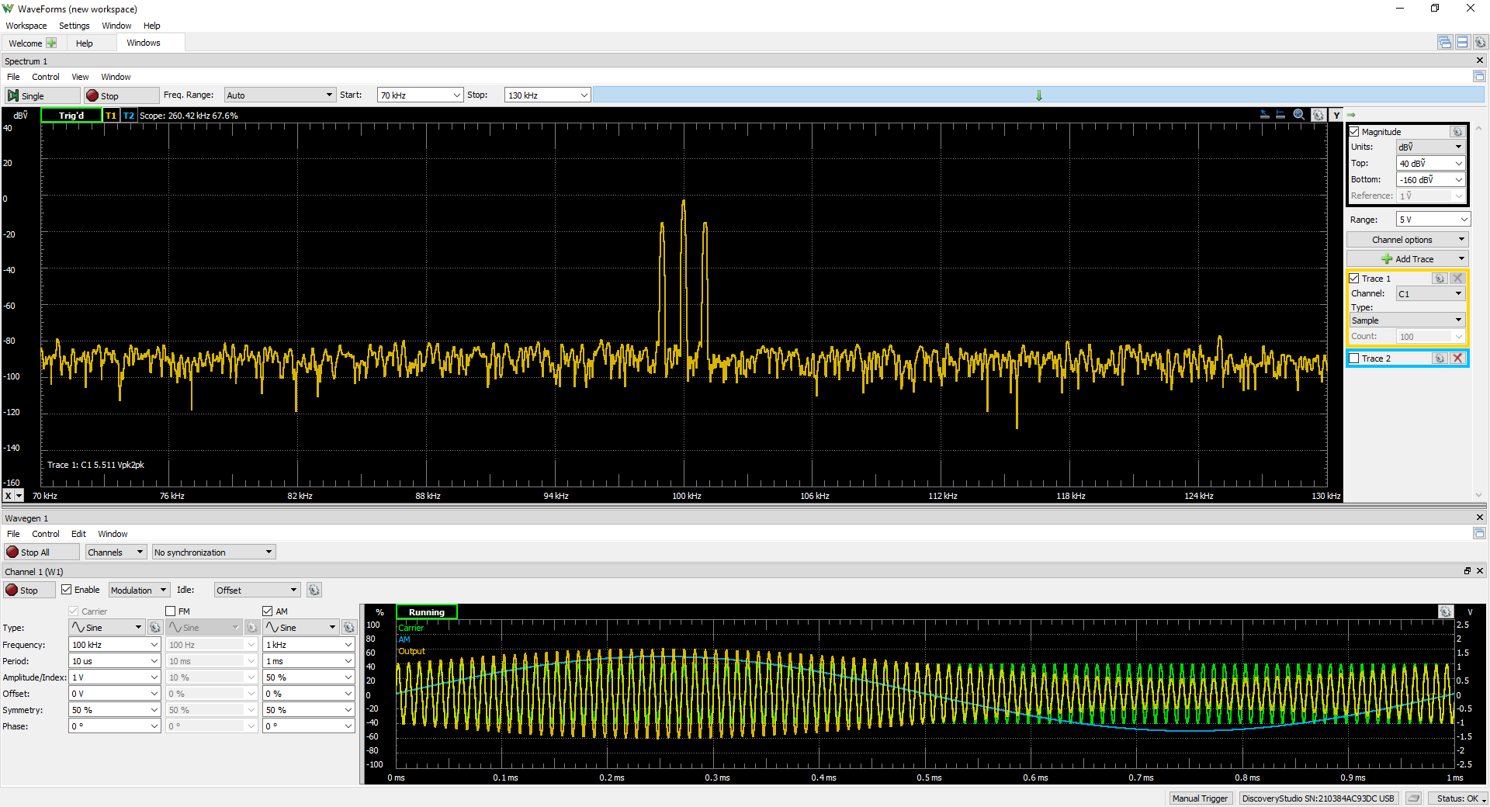The height and width of the screenshot is (807, 1490).
Task: Click the Single acquisition button
Action: coord(43,95)
